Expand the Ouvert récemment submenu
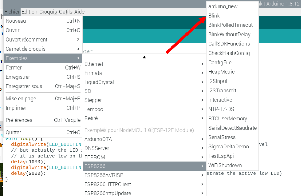This screenshot has width=301, height=196. click(x=43, y=39)
